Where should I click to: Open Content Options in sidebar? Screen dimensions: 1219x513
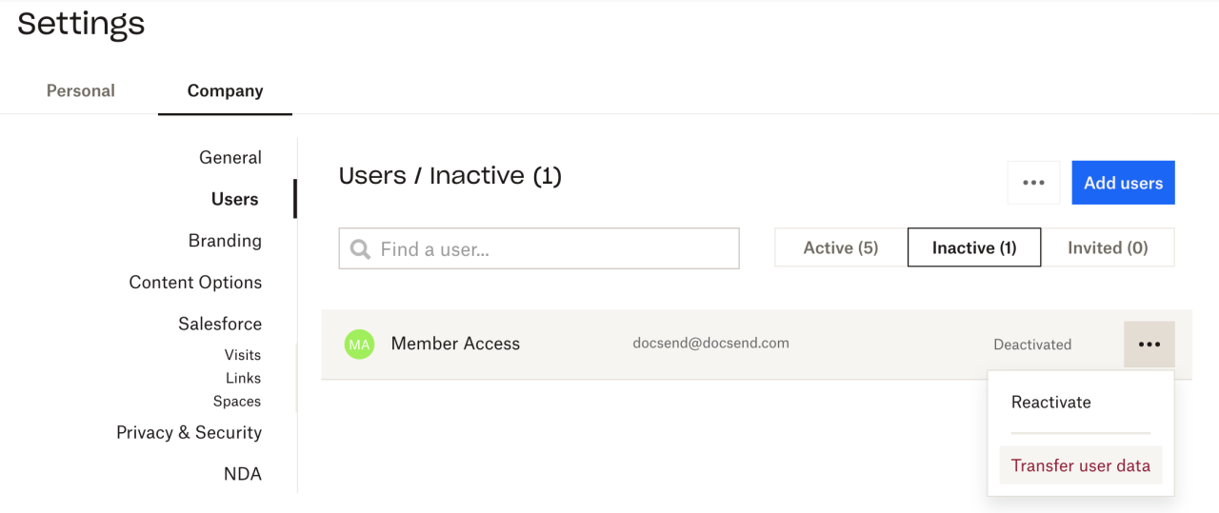coord(195,283)
